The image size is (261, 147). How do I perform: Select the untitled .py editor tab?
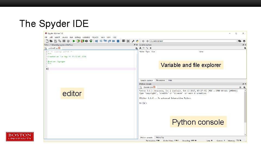coord(53,48)
